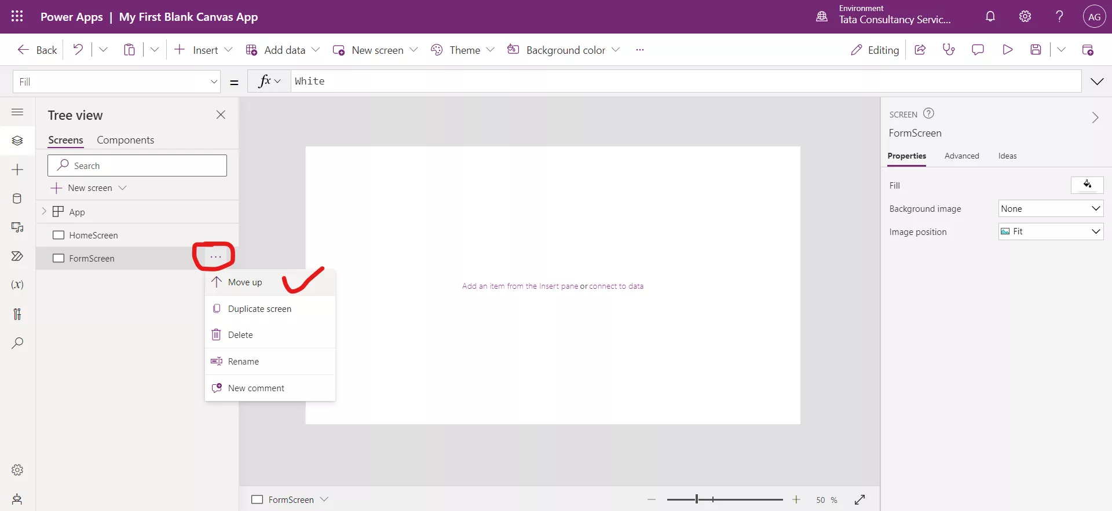Select HomeScreen in tree view
The width and height of the screenshot is (1112, 511).
[137, 235]
